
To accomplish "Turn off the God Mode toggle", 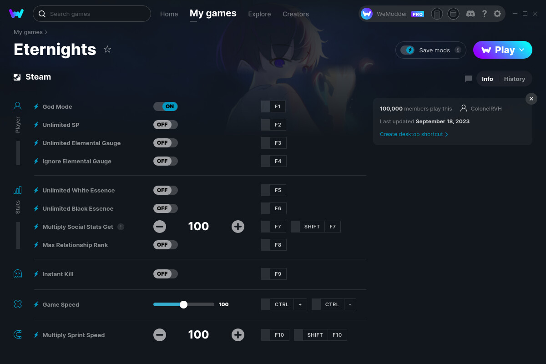I will [166, 106].
